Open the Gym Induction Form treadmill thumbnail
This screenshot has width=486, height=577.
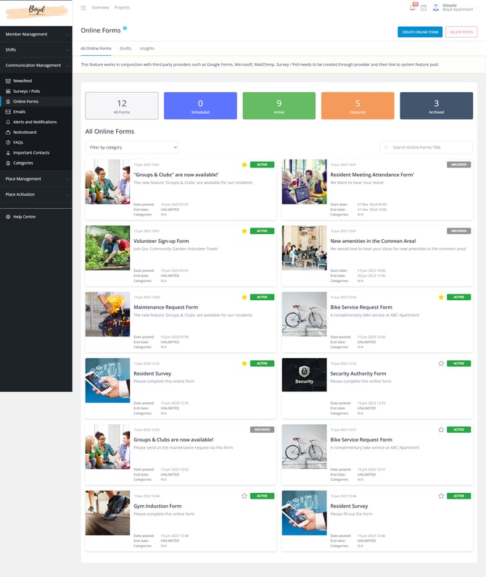point(107,512)
